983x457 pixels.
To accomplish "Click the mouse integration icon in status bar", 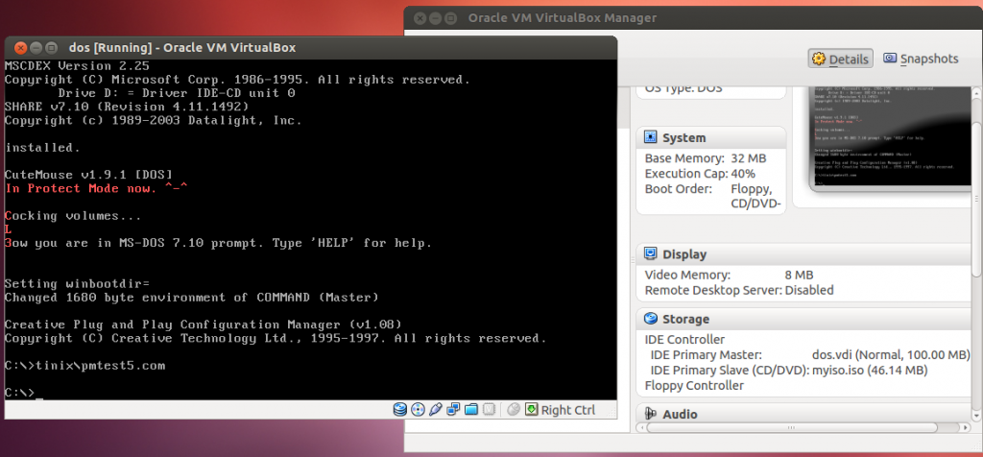I will [x=514, y=410].
